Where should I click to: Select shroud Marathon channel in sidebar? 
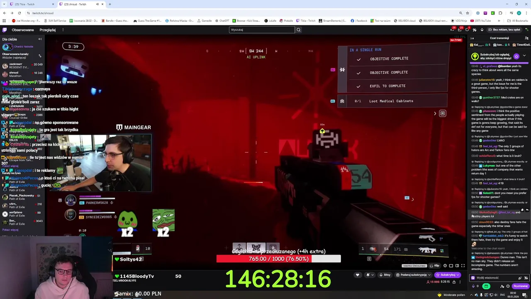pyautogui.click(x=22, y=74)
